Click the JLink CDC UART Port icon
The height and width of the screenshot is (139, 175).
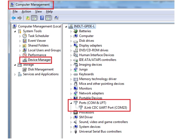[81, 108]
